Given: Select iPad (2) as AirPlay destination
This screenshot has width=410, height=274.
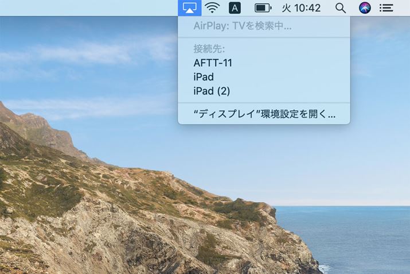Looking at the screenshot, I should [264, 91].
